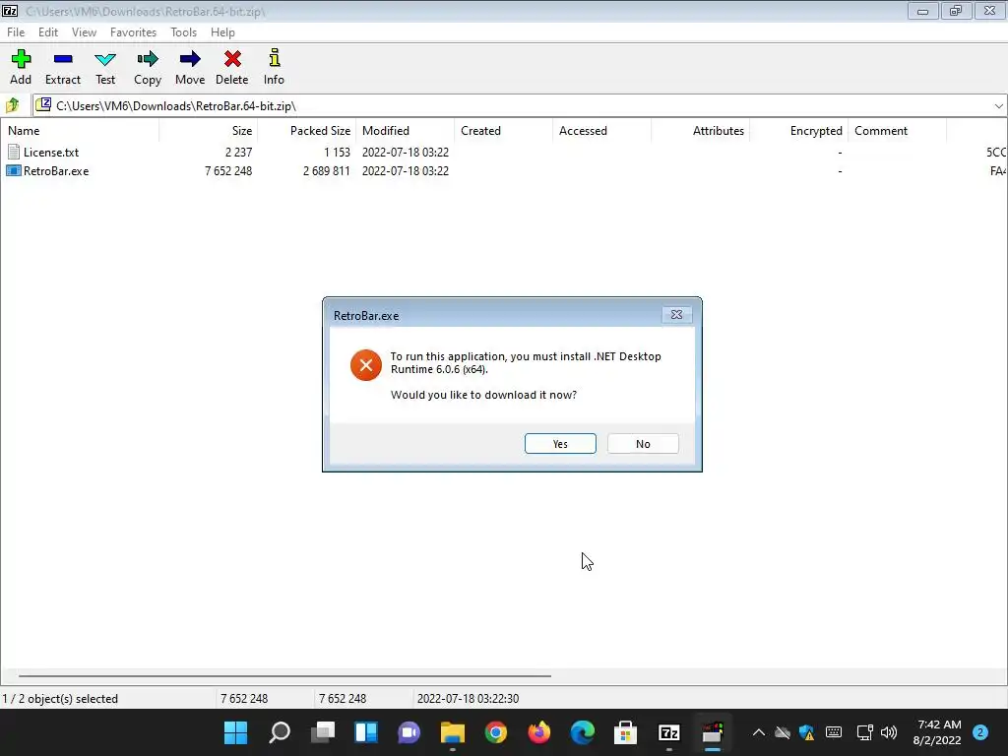Image resolution: width=1008 pixels, height=756 pixels.
Task: Open clock showing 7:42 AM
Action: (x=937, y=732)
